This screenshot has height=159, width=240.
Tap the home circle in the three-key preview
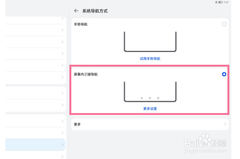[x=150, y=98]
